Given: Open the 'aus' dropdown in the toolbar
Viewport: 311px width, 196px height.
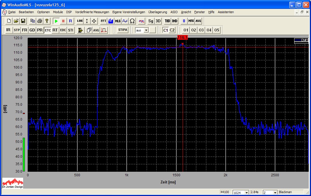Looking at the screenshot, I should 146,30.
